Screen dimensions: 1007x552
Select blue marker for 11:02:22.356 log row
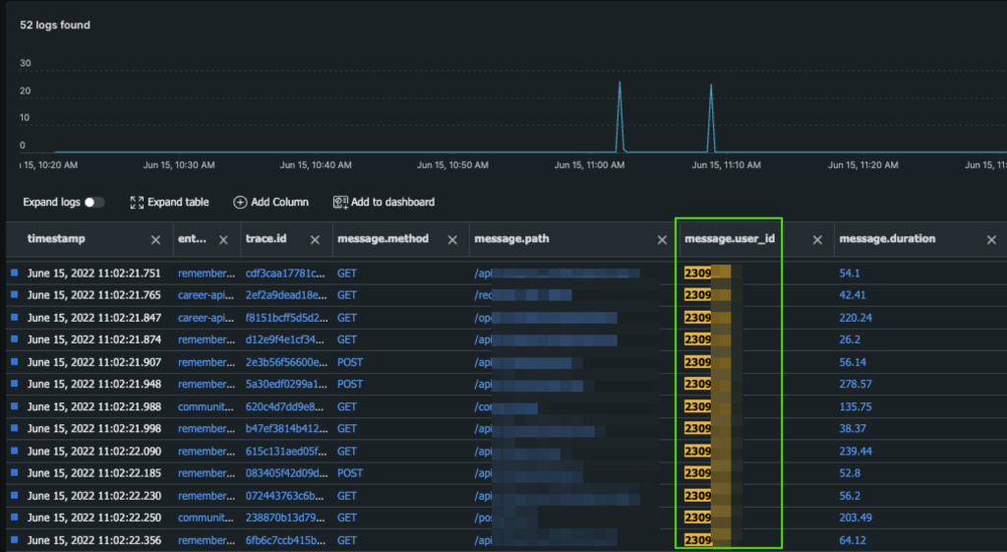14,540
